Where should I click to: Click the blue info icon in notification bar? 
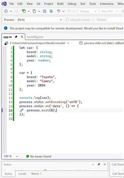6,28
